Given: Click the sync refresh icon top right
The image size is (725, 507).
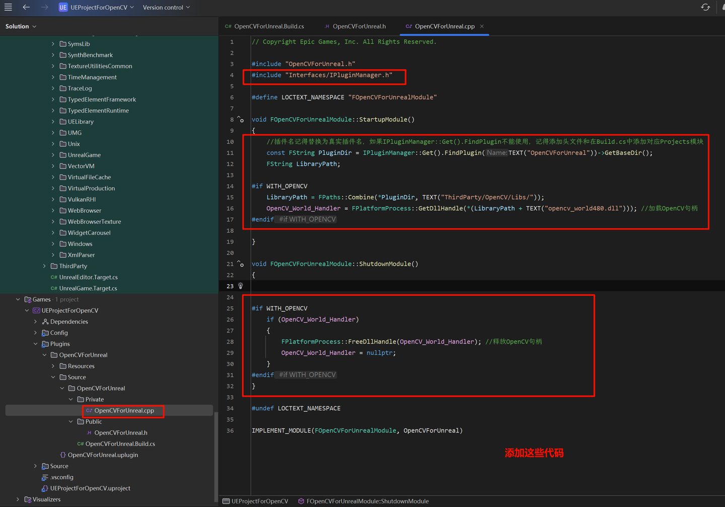Looking at the screenshot, I should coord(705,7).
